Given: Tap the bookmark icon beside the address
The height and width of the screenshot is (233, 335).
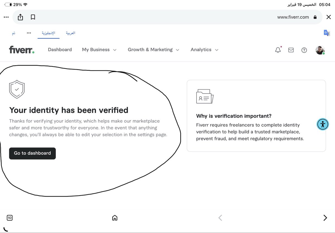Looking at the screenshot, I should click(x=33, y=17).
